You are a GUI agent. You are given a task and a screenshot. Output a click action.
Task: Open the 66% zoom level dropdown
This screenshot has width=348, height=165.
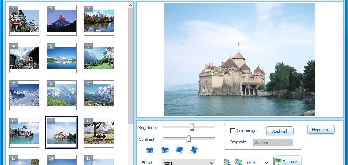[258, 162]
